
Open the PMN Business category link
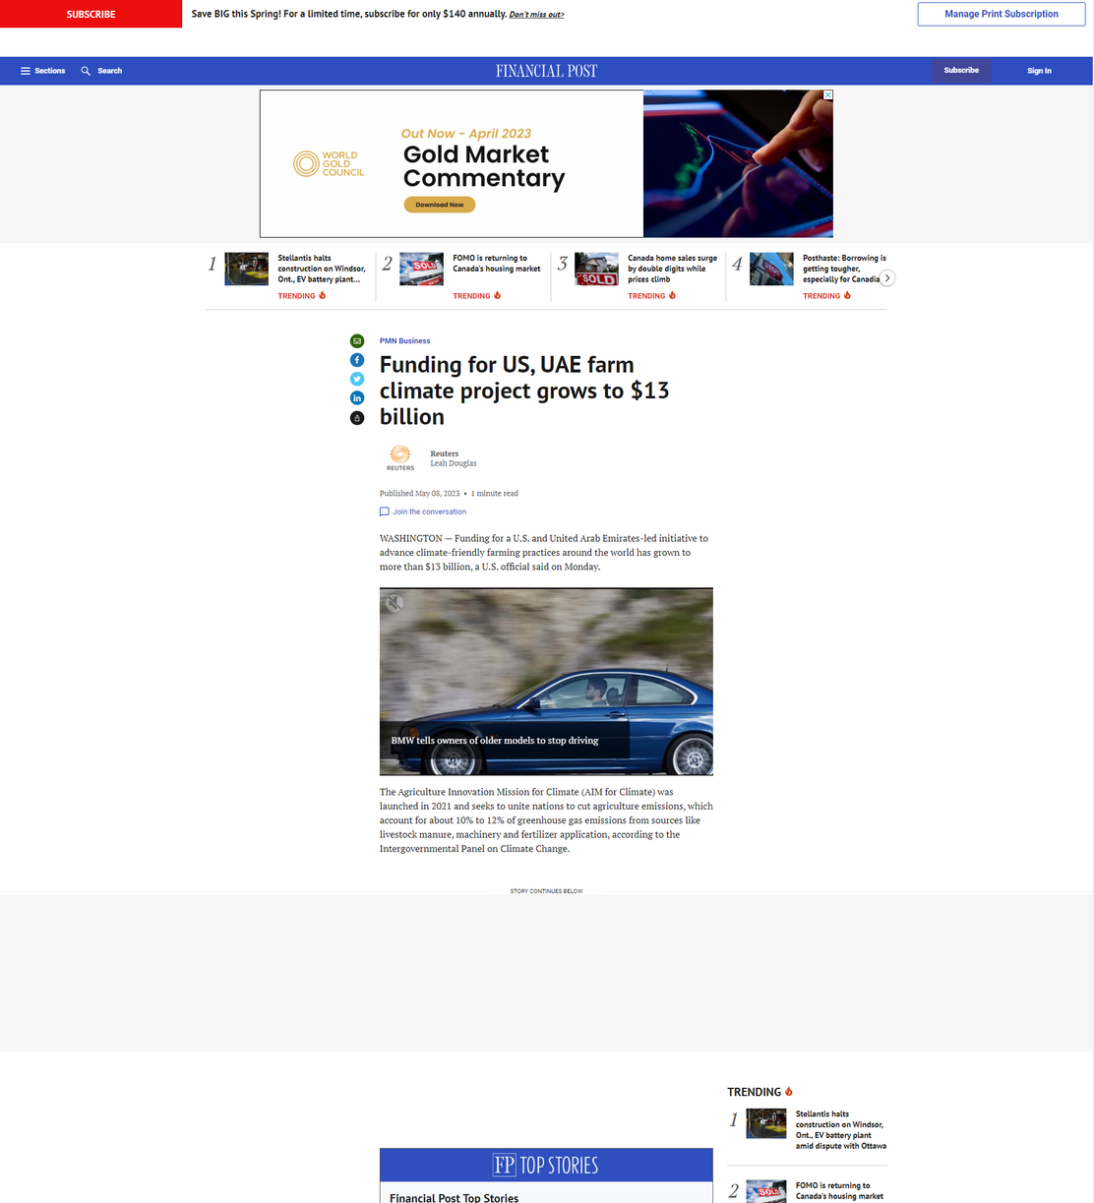point(405,340)
